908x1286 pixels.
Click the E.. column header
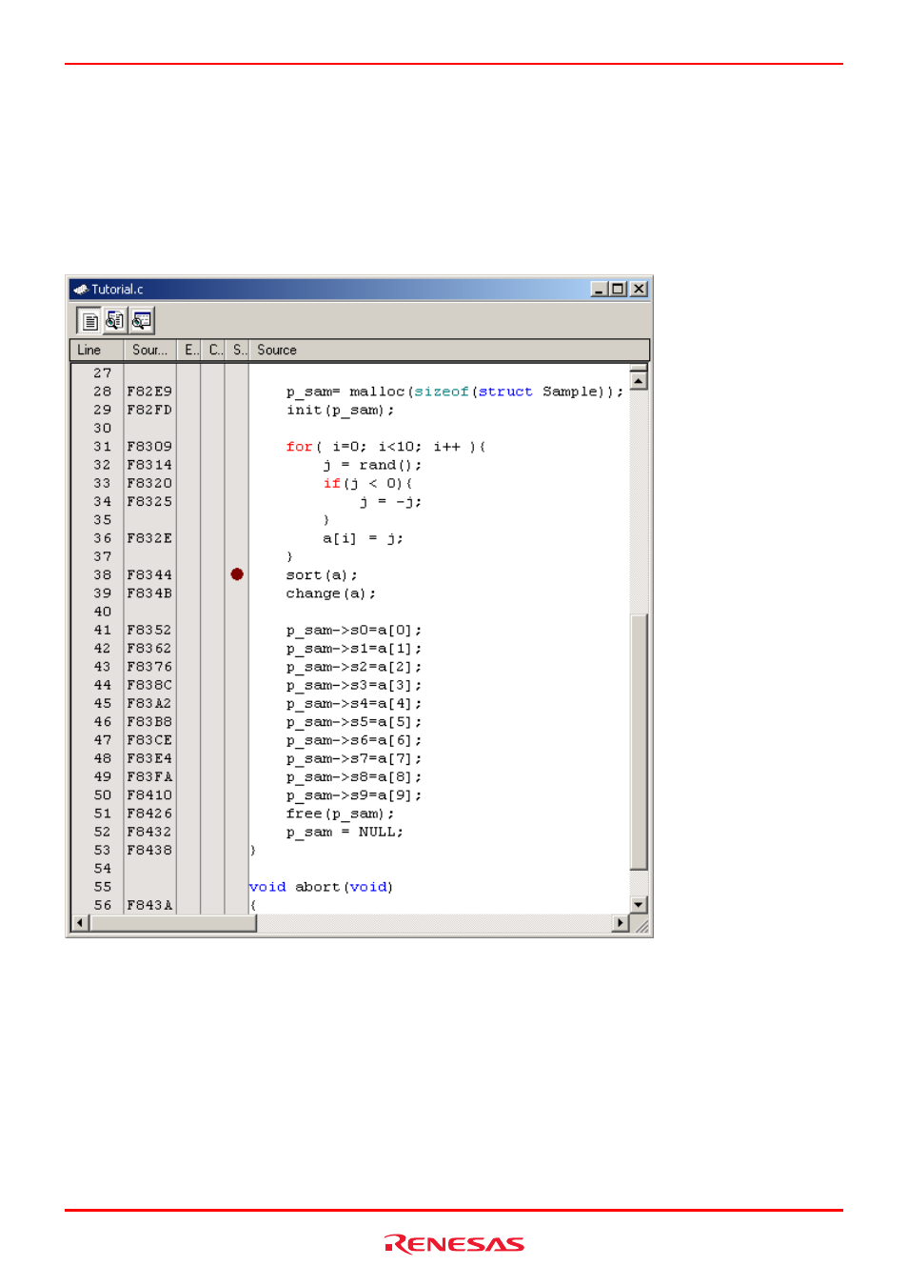[x=189, y=351]
